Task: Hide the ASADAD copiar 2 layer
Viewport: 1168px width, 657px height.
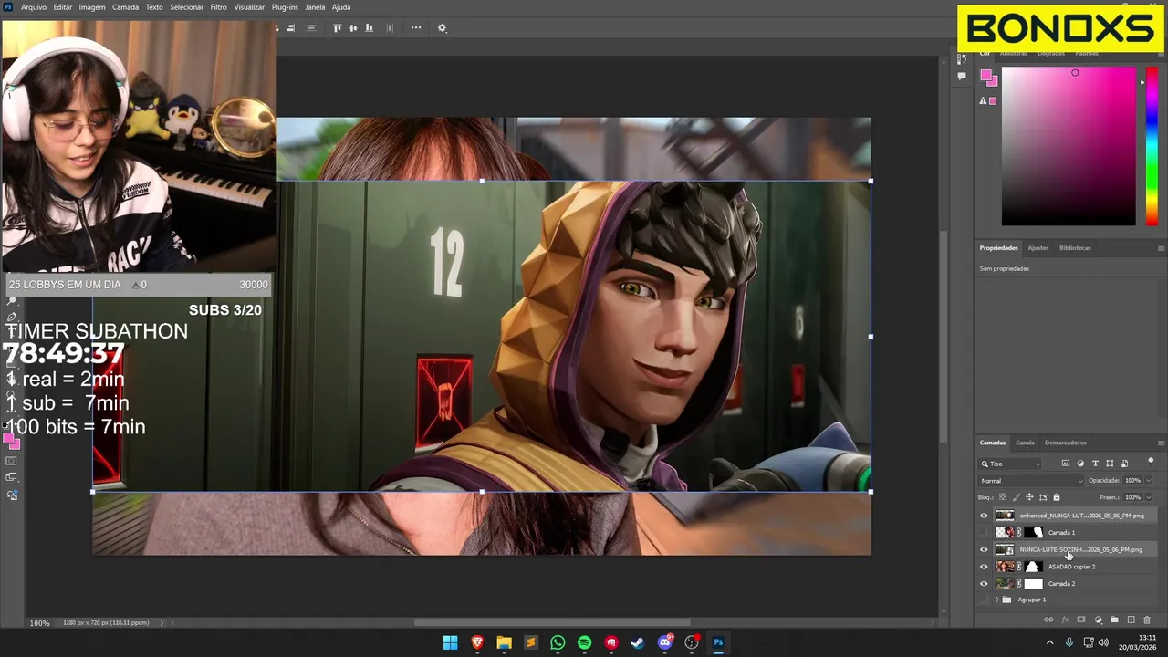Action: (984, 567)
